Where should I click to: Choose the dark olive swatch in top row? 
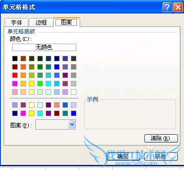point(32,59)
